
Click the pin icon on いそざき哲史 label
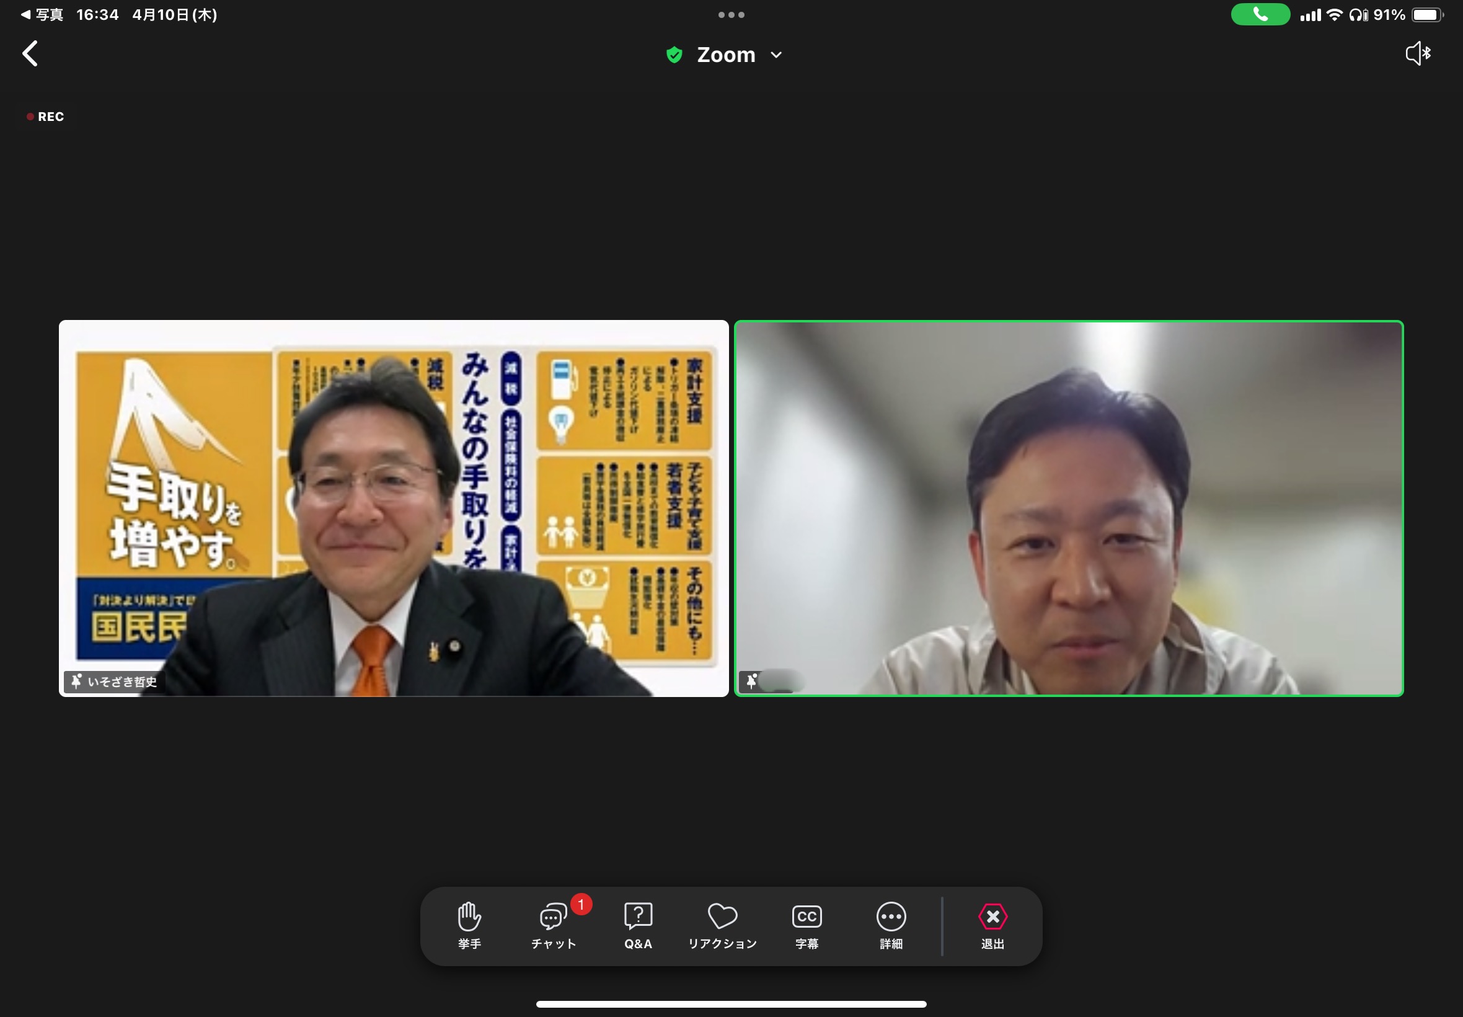pos(76,681)
